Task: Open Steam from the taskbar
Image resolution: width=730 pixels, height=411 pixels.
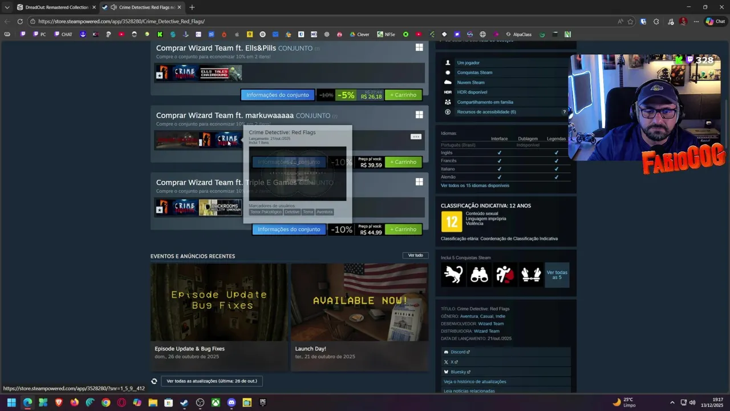Action: [184, 402]
